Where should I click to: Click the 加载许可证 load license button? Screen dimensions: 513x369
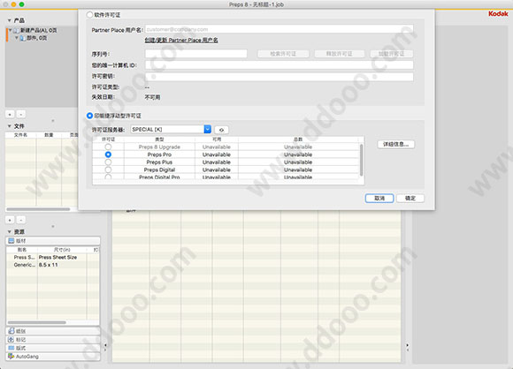391,54
